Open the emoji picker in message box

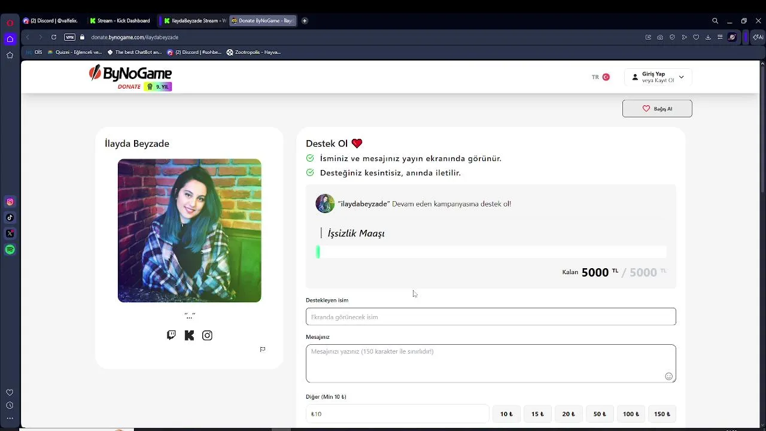pos(668,377)
